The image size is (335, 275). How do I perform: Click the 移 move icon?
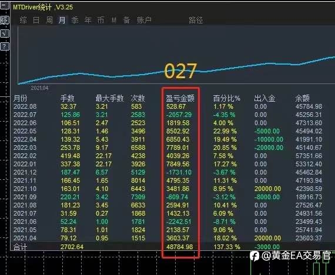tap(5, 21)
